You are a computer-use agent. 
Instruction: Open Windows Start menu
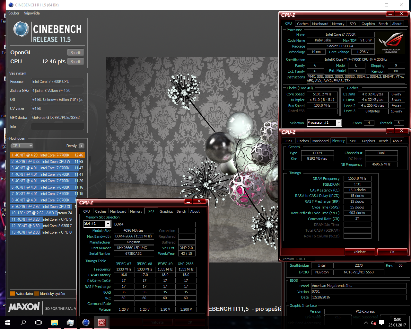tap(8, 322)
